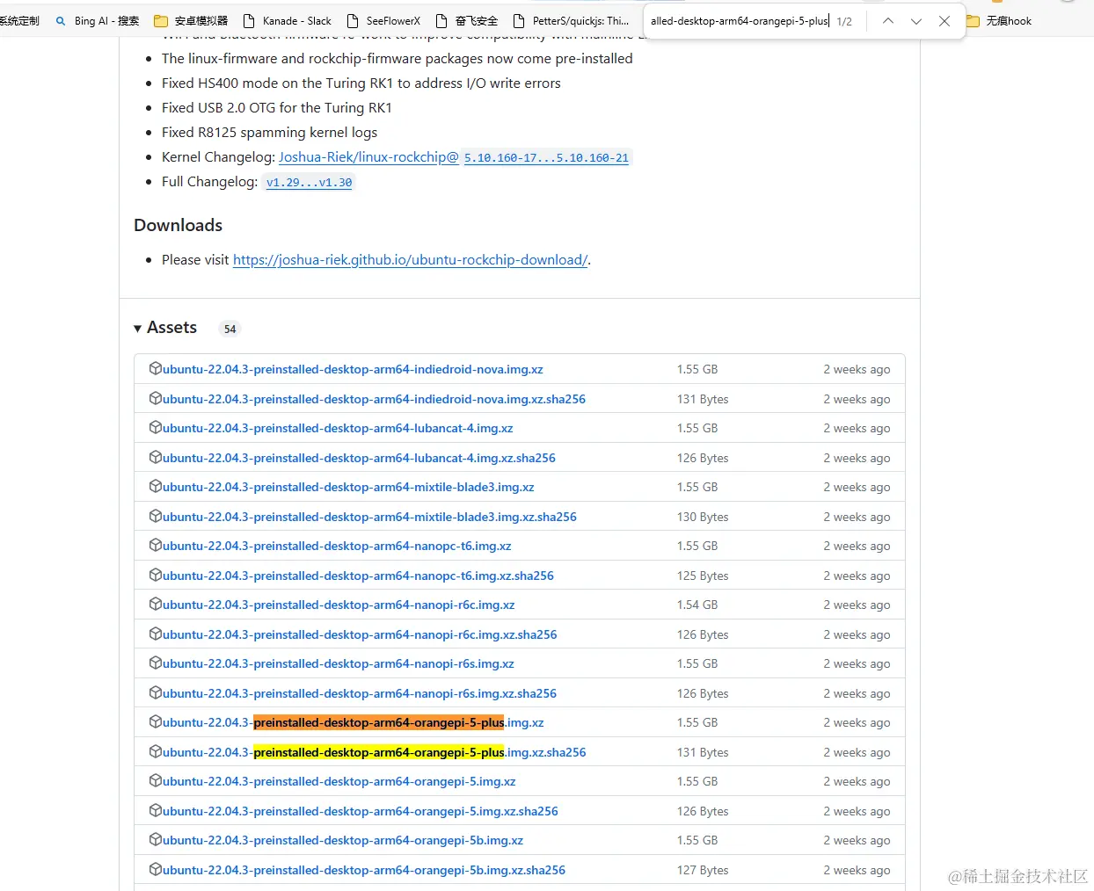Click the 1/2 find match counter
Viewport: 1094px width, 891px height.
click(844, 21)
